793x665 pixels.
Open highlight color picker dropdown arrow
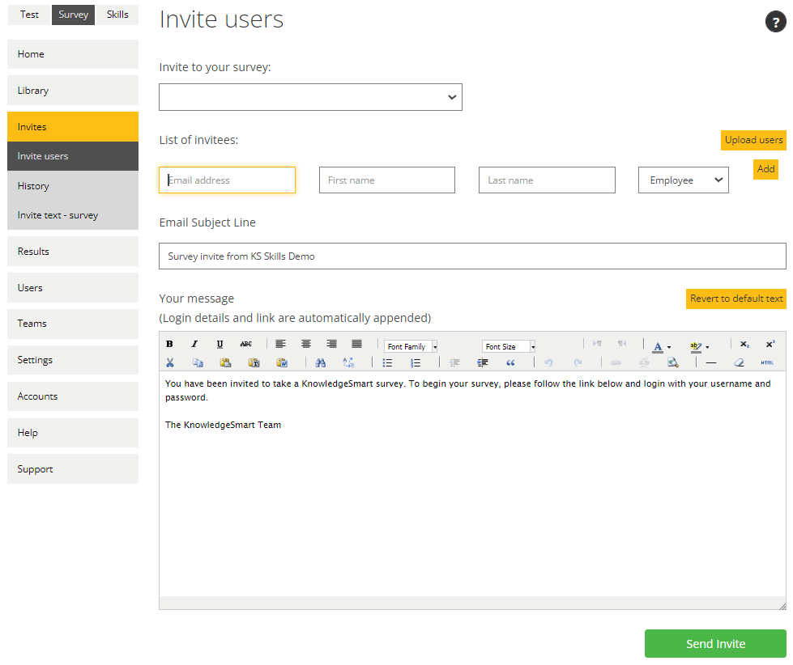pos(707,347)
